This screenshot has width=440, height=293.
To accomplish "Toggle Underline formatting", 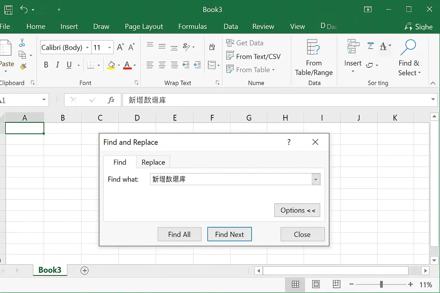I will (69, 65).
